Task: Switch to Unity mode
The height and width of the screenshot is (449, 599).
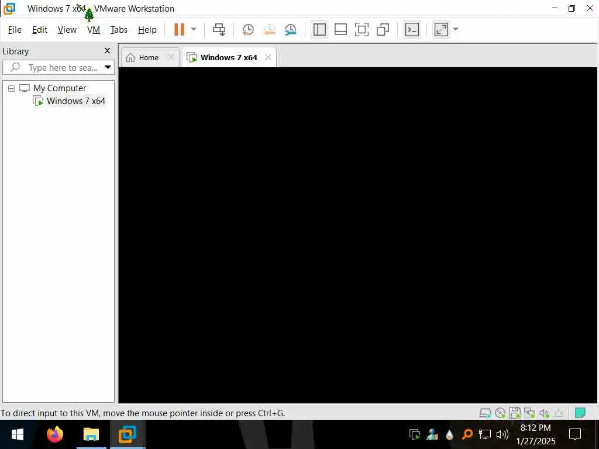Action: tap(383, 29)
